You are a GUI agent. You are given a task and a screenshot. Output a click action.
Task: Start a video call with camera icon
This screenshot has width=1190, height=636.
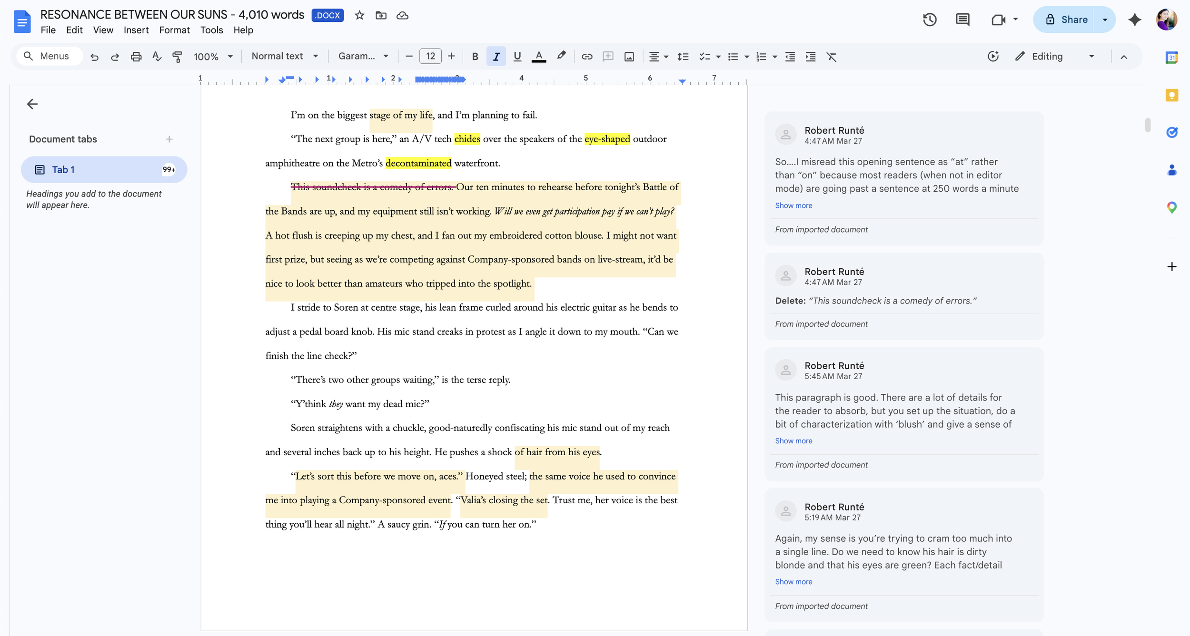point(998,20)
